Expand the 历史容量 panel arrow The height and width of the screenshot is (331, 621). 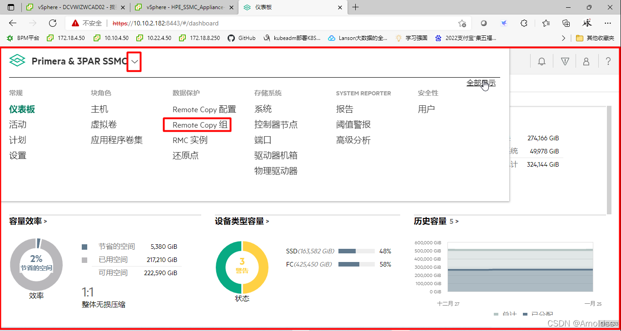point(457,222)
